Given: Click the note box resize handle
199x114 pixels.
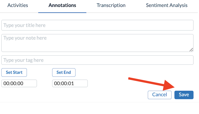Looking at the screenshot, I should [191, 50].
